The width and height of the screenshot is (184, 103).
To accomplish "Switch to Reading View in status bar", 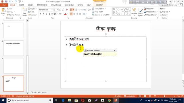I will (150, 96).
